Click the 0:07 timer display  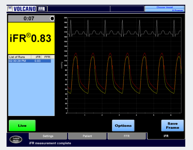[28, 19]
